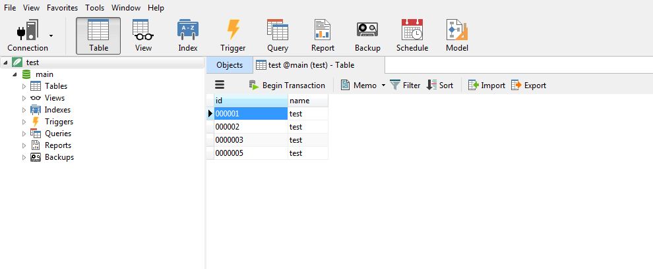The width and height of the screenshot is (653, 269).
Task: Switch to the Objects tab
Action: pos(230,65)
